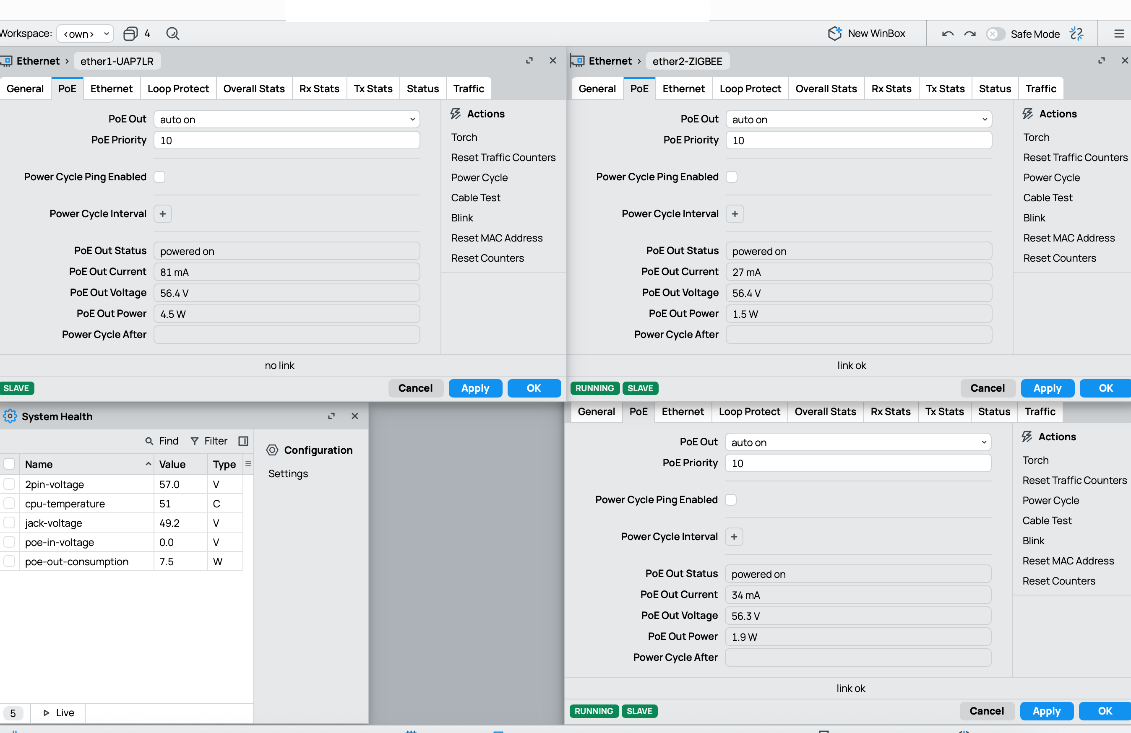Click the redo arrow icon

[970, 34]
